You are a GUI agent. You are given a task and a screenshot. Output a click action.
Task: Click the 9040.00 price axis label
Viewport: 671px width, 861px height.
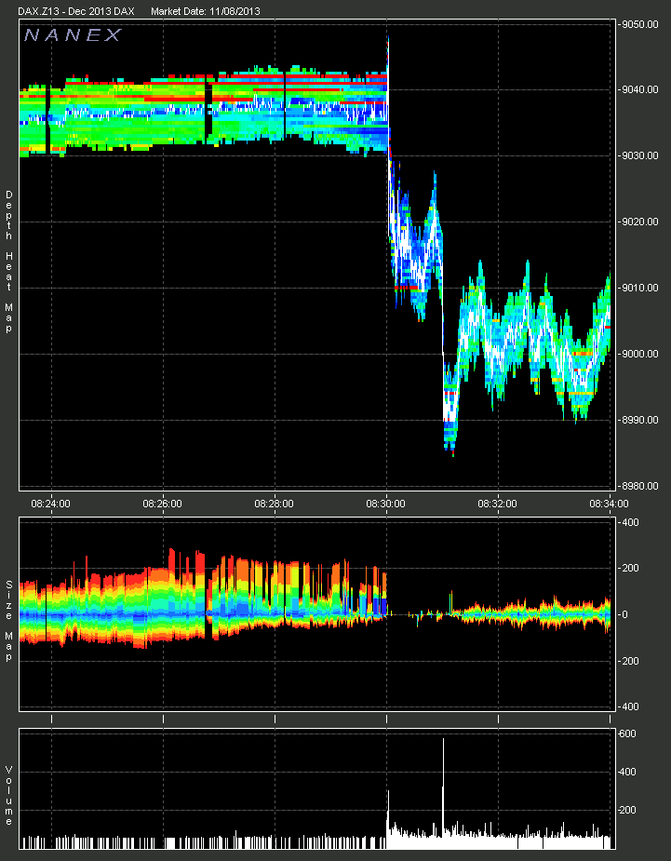pos(638,89)
